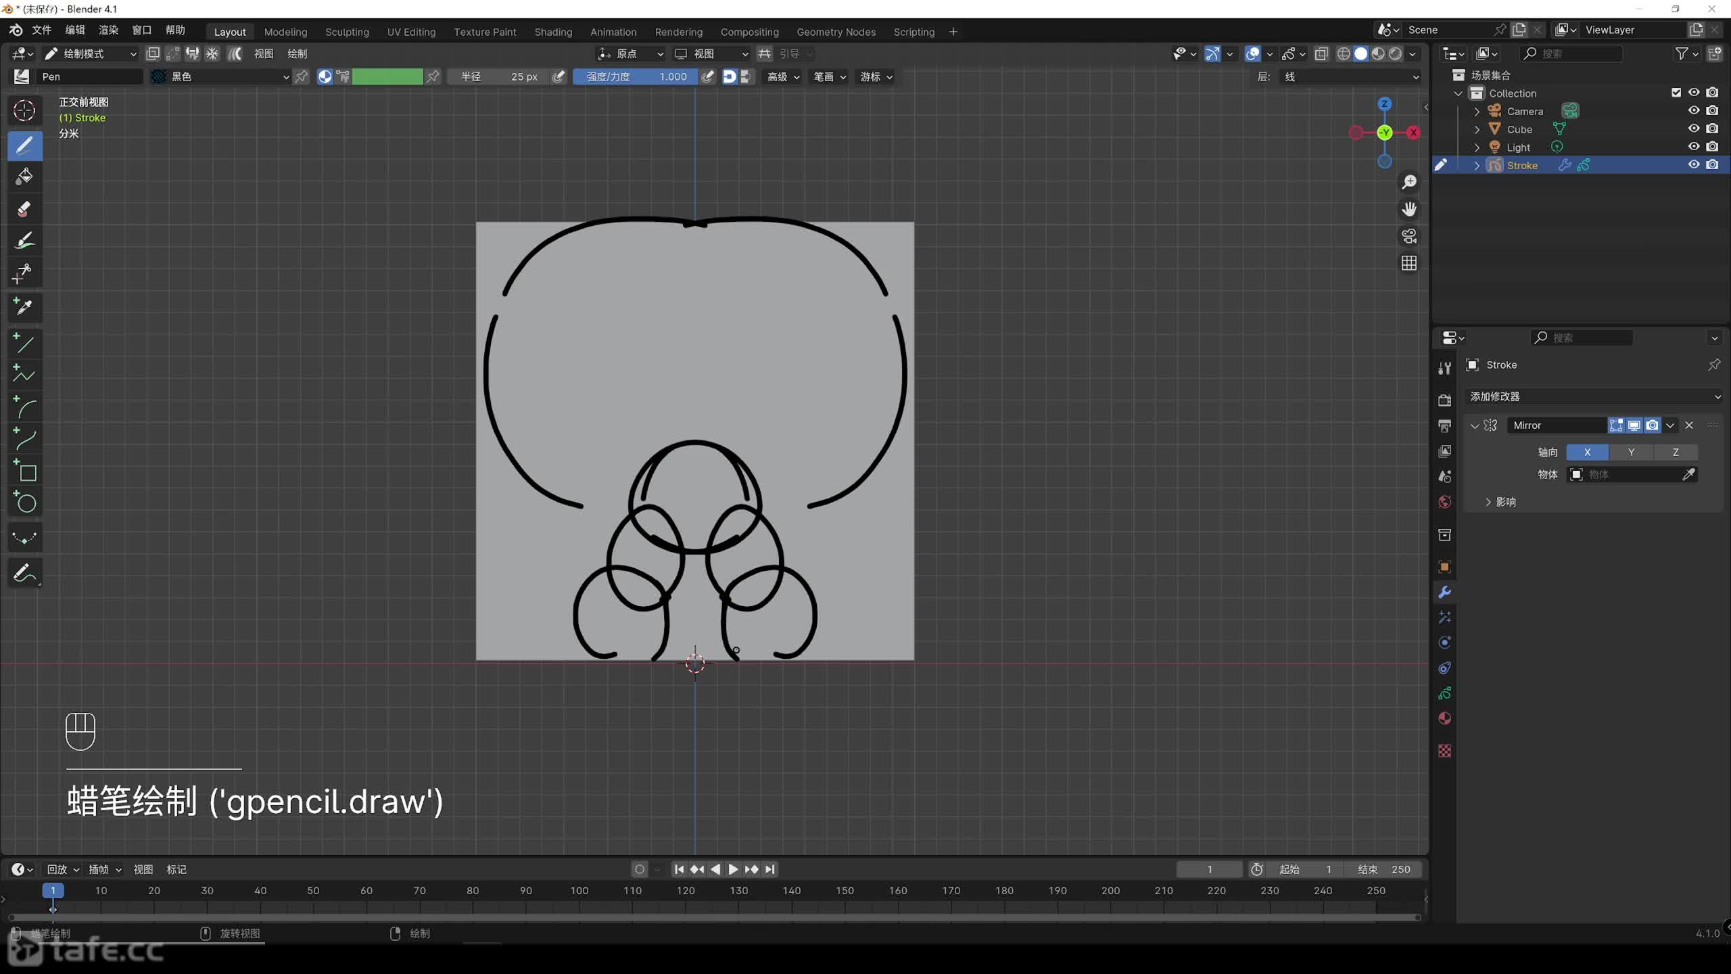Toggle Mirror modifier X axis
Image resolution: width=1731 pixels, height=974 pixels.
point(1587,453)
